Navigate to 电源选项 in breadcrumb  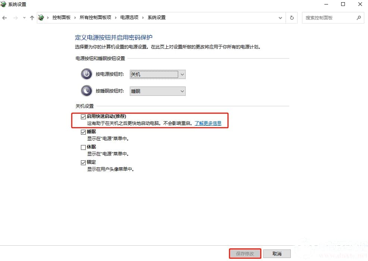click(x=129, y=17)
